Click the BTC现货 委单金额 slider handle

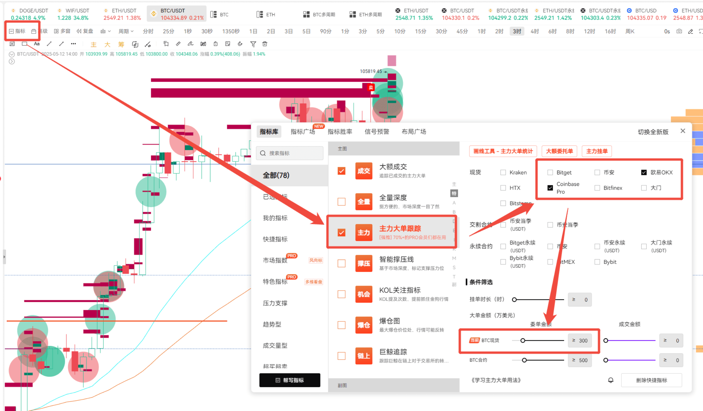point(523,340)
